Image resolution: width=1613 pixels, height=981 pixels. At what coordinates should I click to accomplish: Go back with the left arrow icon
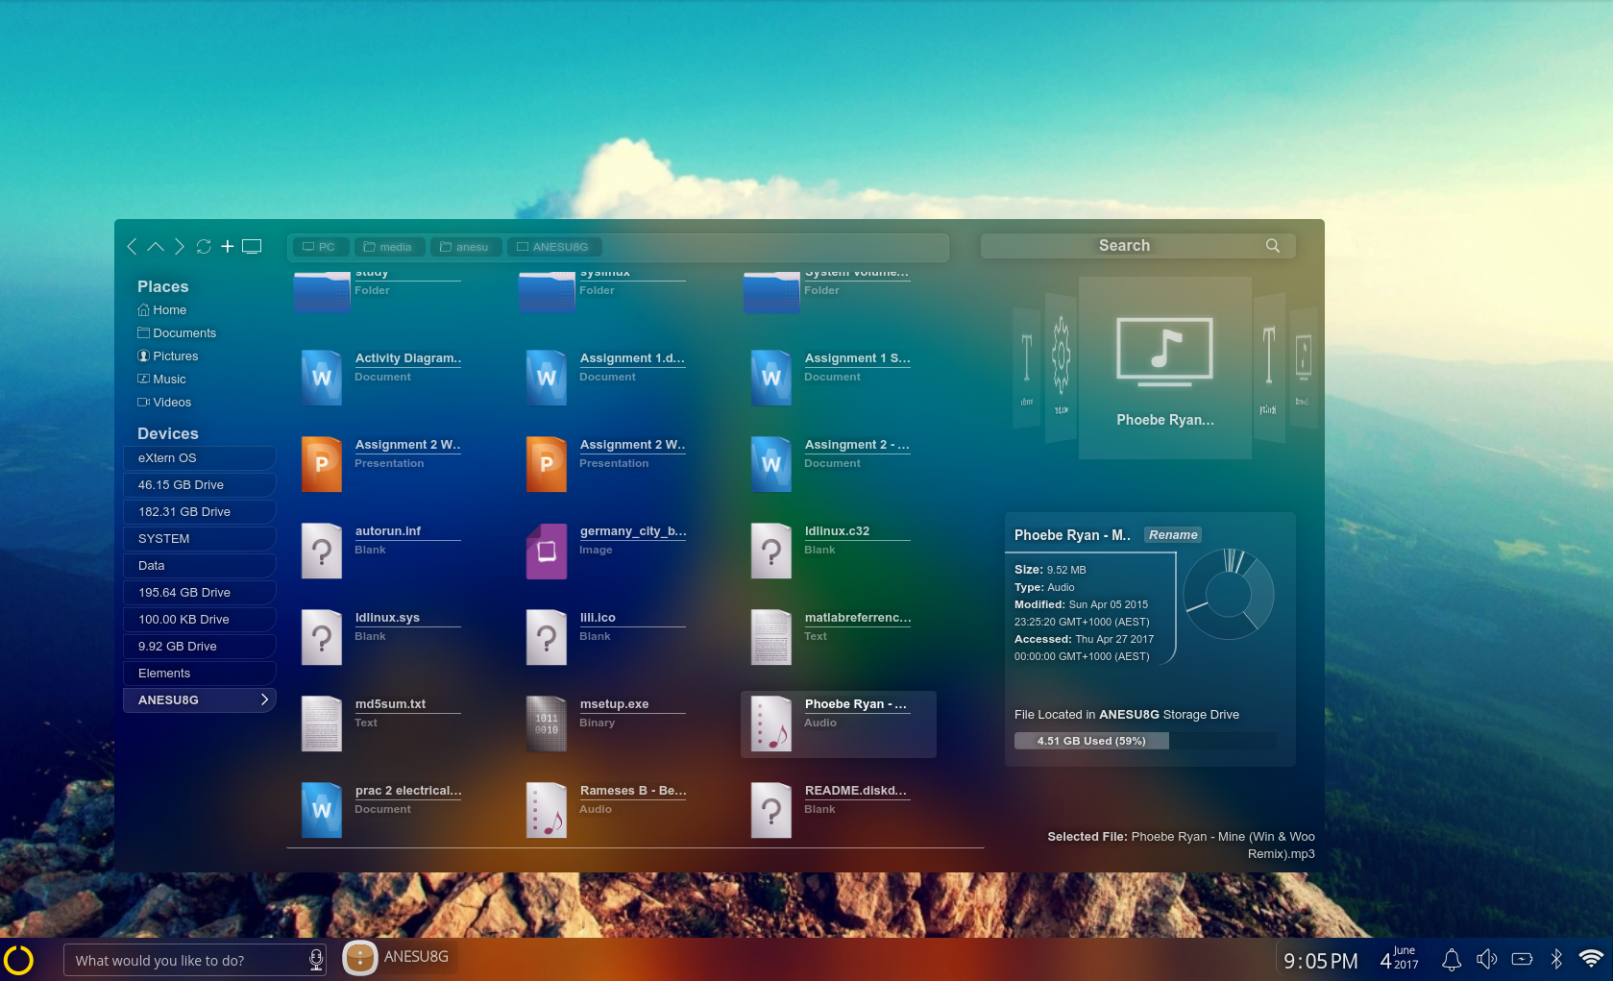coord(132,247)
